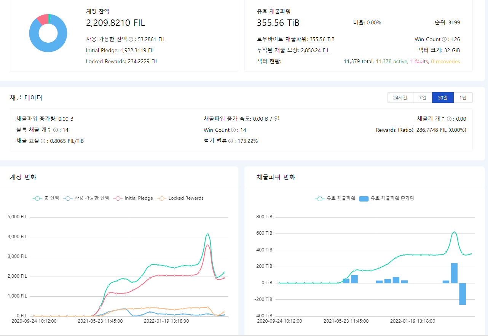This screenshot has height=336, width=488.
Task: Toggle Locked Rewards legend series
Action: tap(180, 198)
